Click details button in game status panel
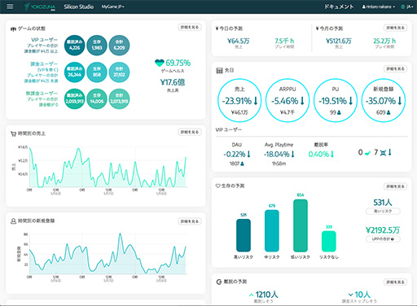This screenshot has height=306, width=417. tap(190, 27)
